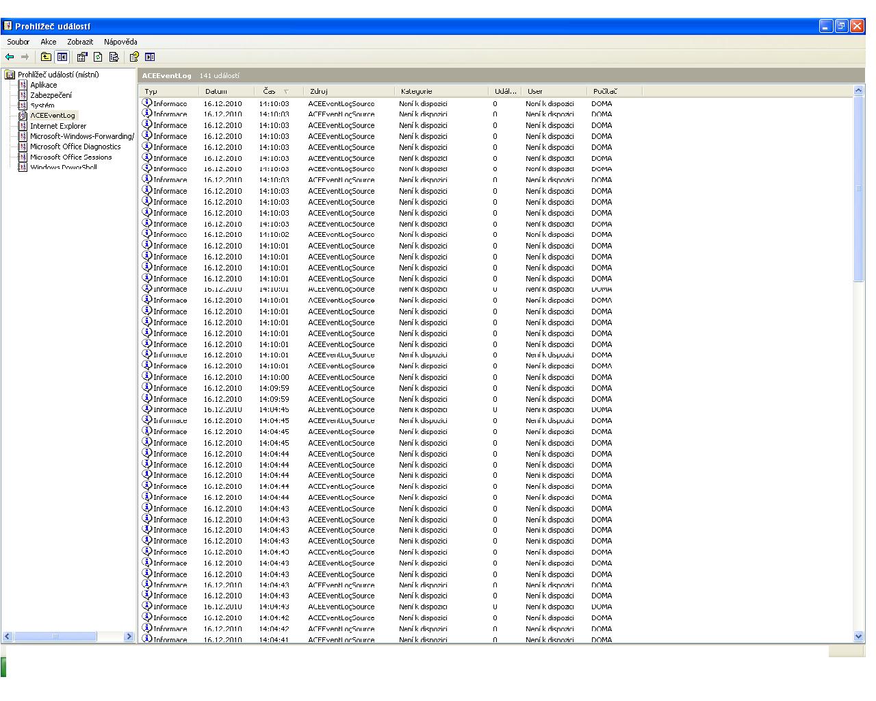
Task: Click sort arrow in Čas header
Action: [286, 92]
